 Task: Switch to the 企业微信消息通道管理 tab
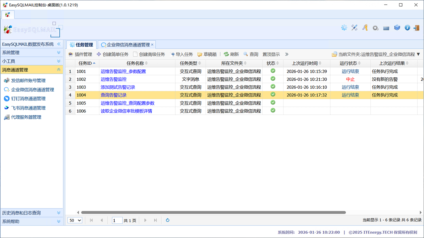pyautogui.click(x=127, y=45)
